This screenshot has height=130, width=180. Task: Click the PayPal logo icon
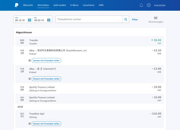tap(17, 5)
